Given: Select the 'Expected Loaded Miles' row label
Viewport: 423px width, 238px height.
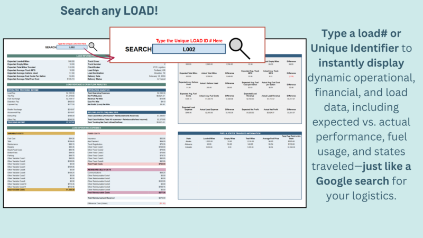Looking at the screenshot, I should (19, 61).
